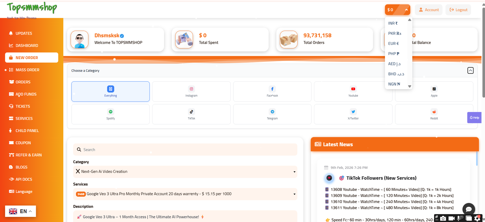
Task: Select the Reddit category icon
Action: (x=434, y=112)
